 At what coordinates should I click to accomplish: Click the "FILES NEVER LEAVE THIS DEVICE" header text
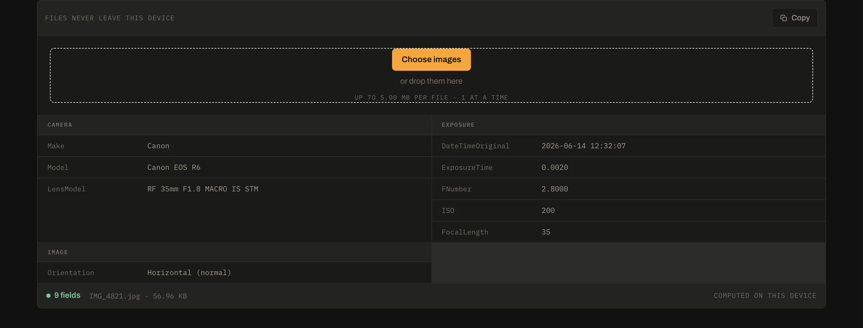(109, 18)
